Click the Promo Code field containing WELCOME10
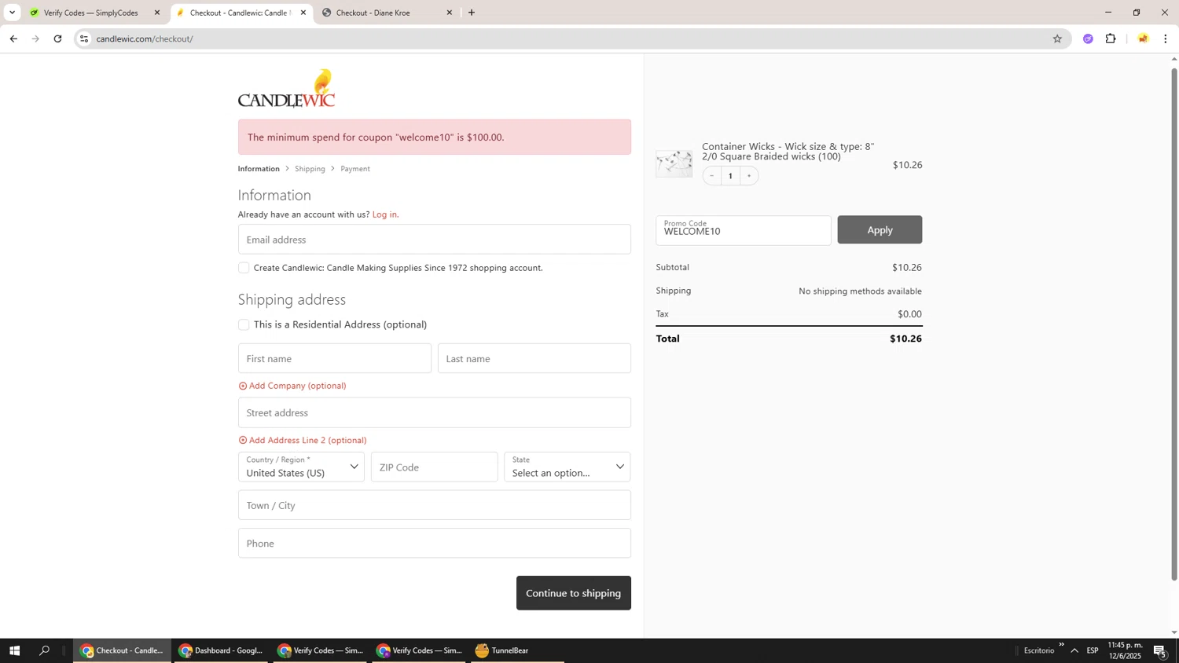This screenshot has height=663, width=1179. [744, 230]
